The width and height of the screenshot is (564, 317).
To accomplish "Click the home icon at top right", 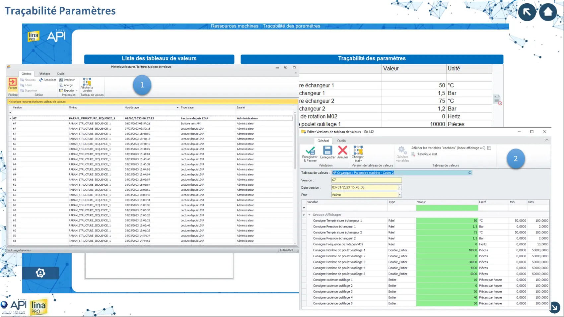I will point(548,12).
